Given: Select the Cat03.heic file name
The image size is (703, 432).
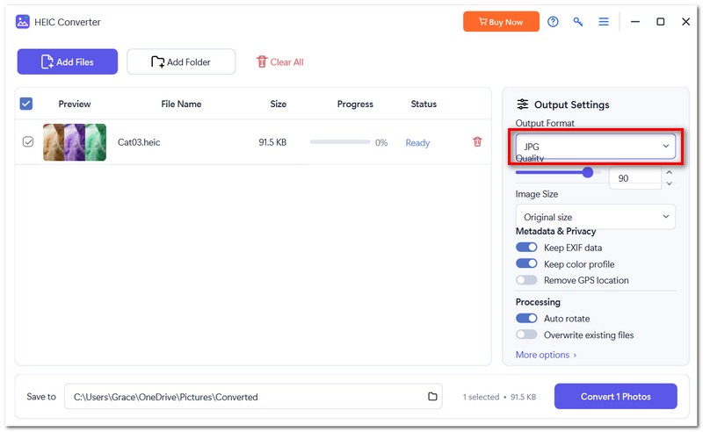Looking at the screenshot, I should [139, 142].
